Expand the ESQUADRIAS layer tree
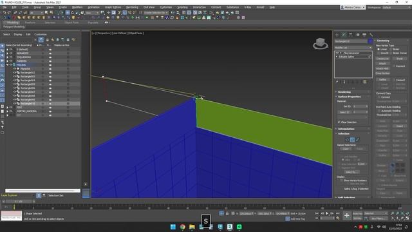Viewport: 412px width, 232px height. click(x=7, y=57)
